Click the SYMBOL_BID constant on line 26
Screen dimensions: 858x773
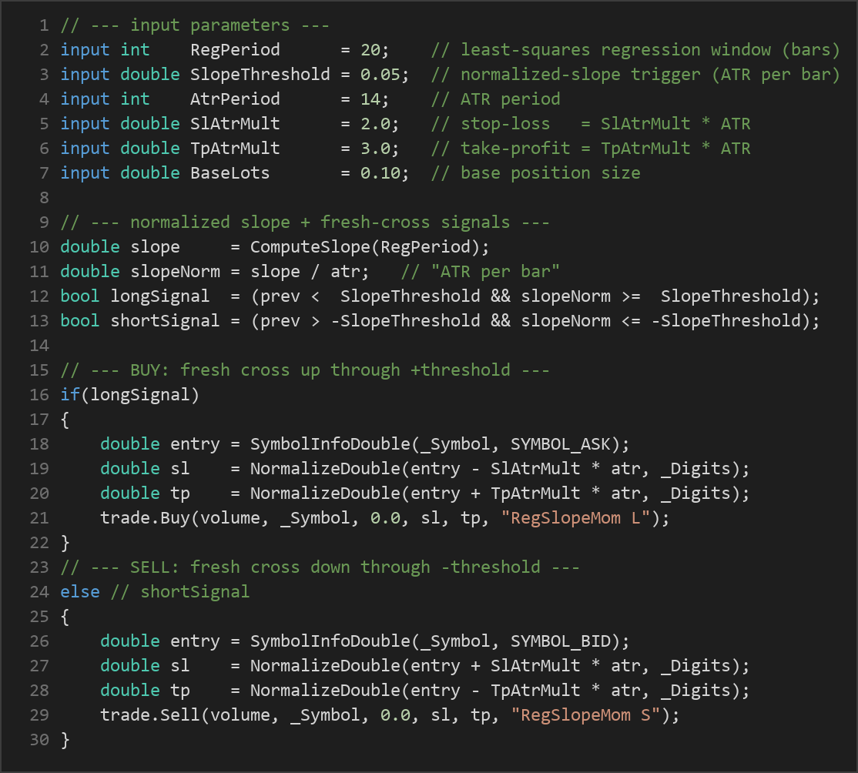(x=561, y=641)
